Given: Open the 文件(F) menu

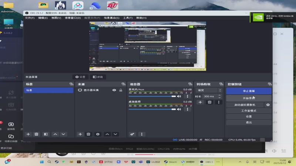Looking at the screenshot, I should [30, 18].
